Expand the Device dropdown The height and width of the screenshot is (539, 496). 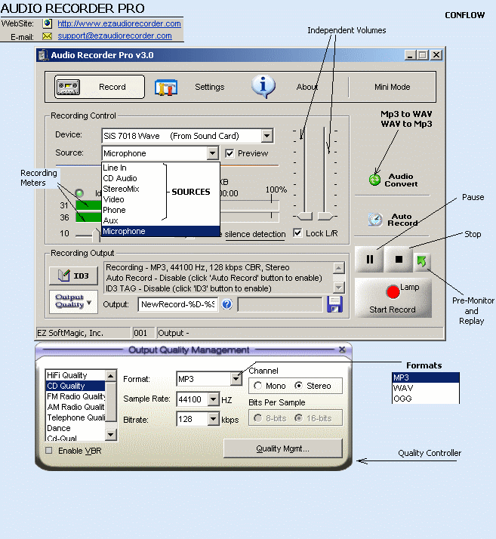[x=267, y=136]
